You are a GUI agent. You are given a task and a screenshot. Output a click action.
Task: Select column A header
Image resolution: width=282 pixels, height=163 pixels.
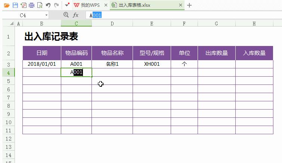19,24
